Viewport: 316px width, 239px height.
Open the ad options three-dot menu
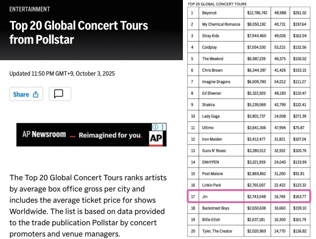click(x=163, y=127)
